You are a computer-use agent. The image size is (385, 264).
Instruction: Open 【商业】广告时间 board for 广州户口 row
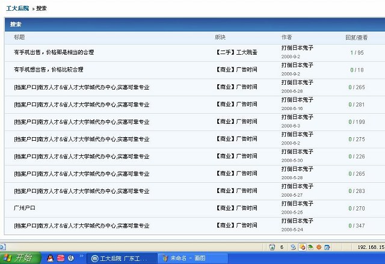click(x=236, y=209)
